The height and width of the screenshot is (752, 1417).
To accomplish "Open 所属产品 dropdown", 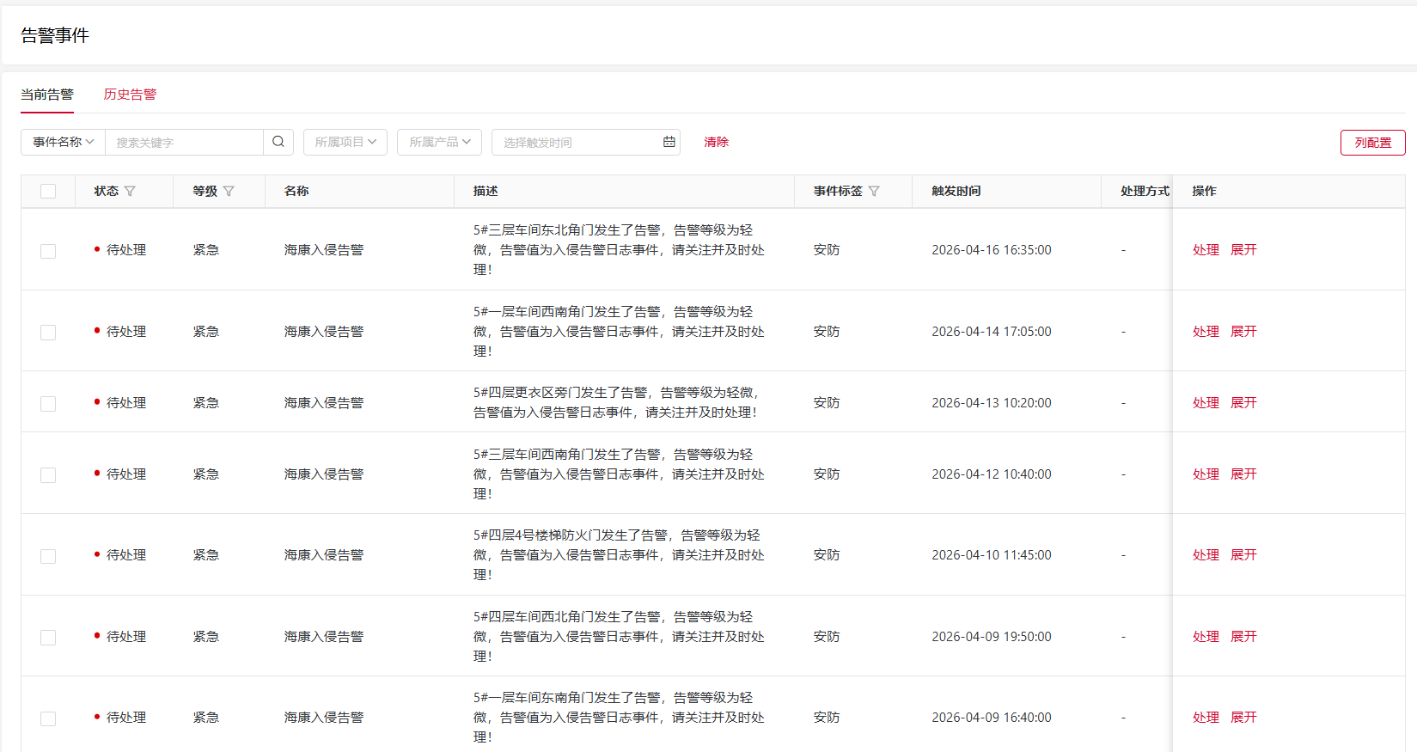I will 439,142.
